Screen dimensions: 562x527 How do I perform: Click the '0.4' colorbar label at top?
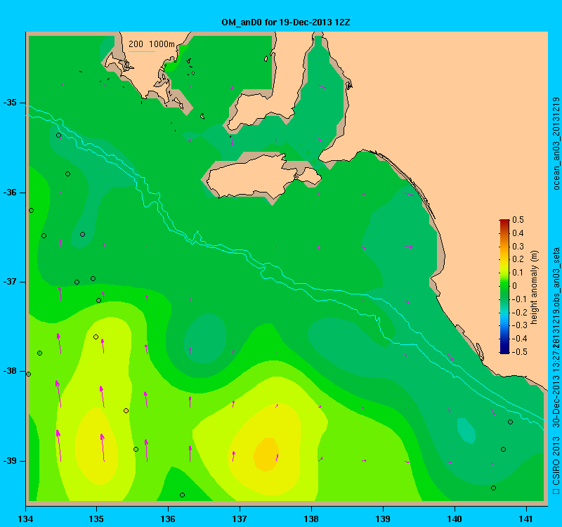point(518,233)
